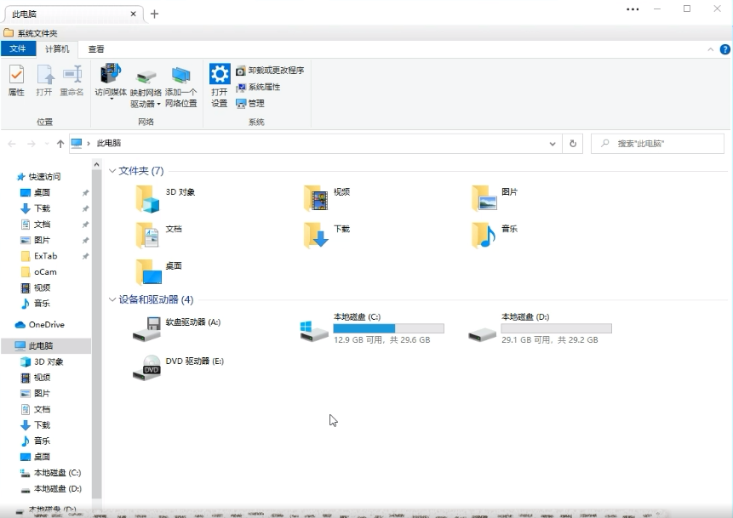
Task: Switch to the 查看 view ribbon tab
Action: [96, 49]
